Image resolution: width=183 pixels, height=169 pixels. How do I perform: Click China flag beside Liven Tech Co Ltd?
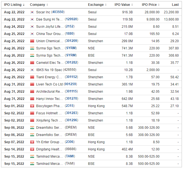[32, 84]
